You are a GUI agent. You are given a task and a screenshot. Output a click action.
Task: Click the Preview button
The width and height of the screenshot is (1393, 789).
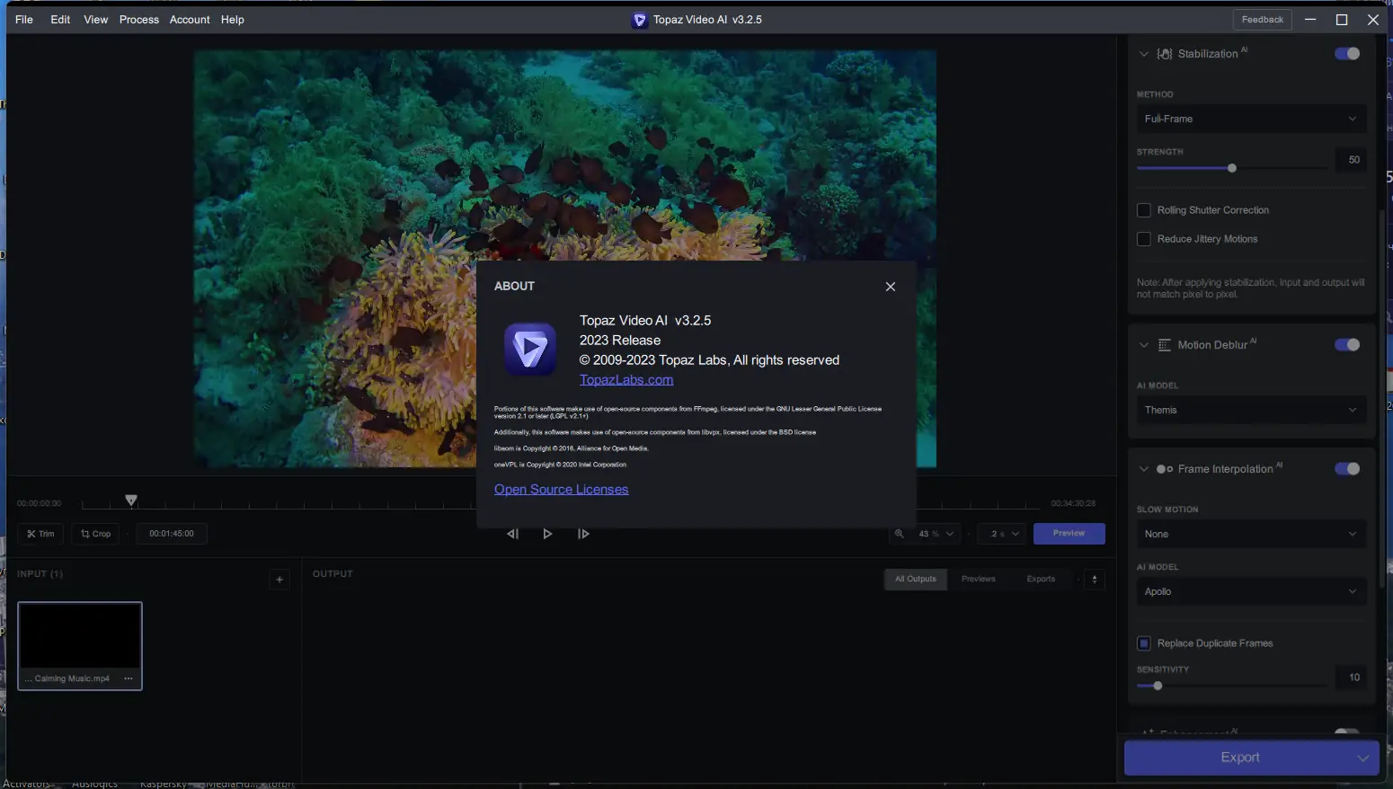coord(1069,534)
